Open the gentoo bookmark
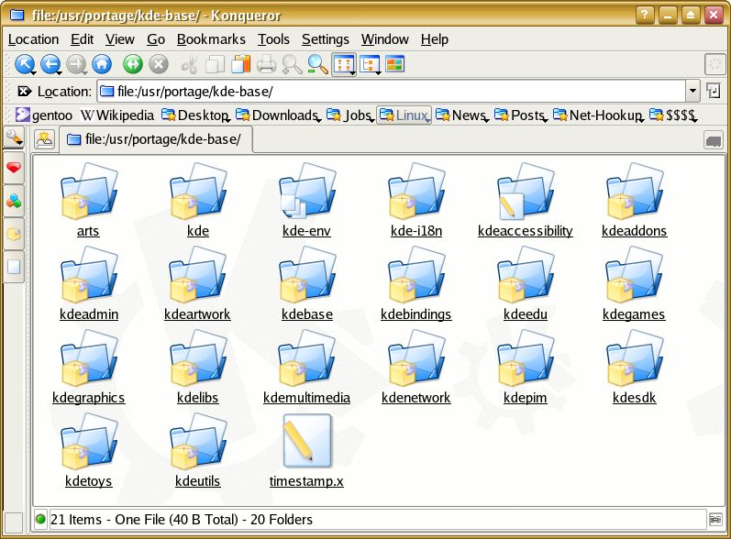 [44, 115]
